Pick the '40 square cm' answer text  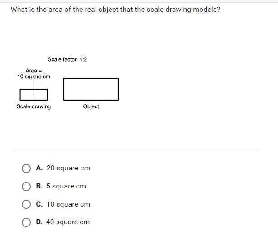[68, 222]
